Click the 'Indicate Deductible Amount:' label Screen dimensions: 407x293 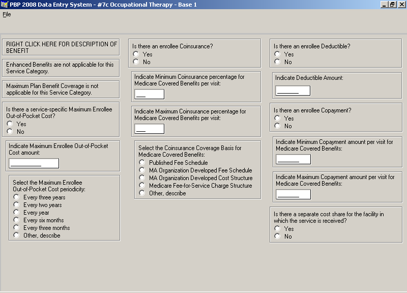309,78
